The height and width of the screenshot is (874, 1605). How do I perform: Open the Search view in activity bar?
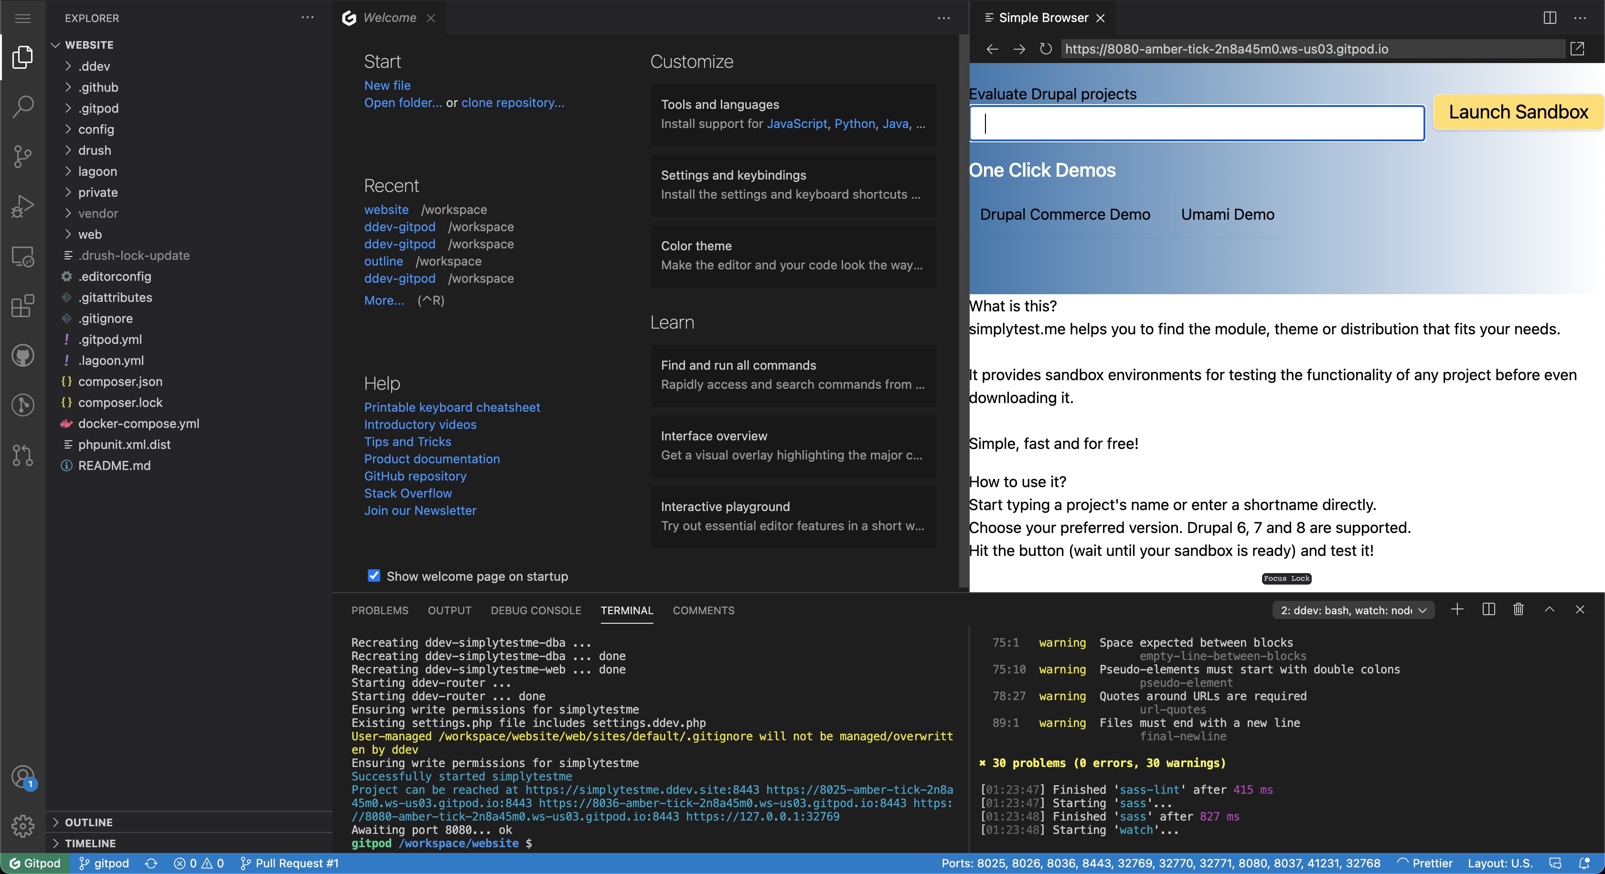click(x=22, y=106)
